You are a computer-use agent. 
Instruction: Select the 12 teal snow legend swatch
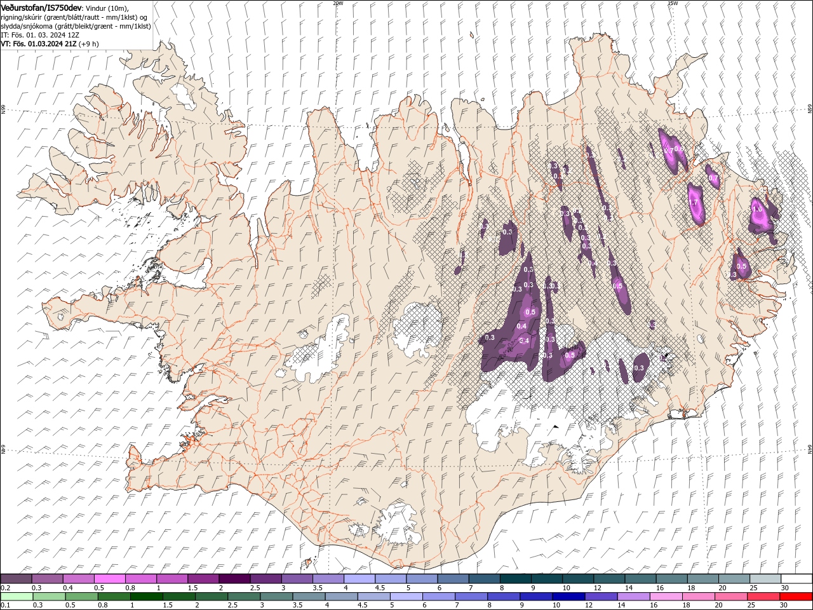pyautogui.click(x=609, y=579)
